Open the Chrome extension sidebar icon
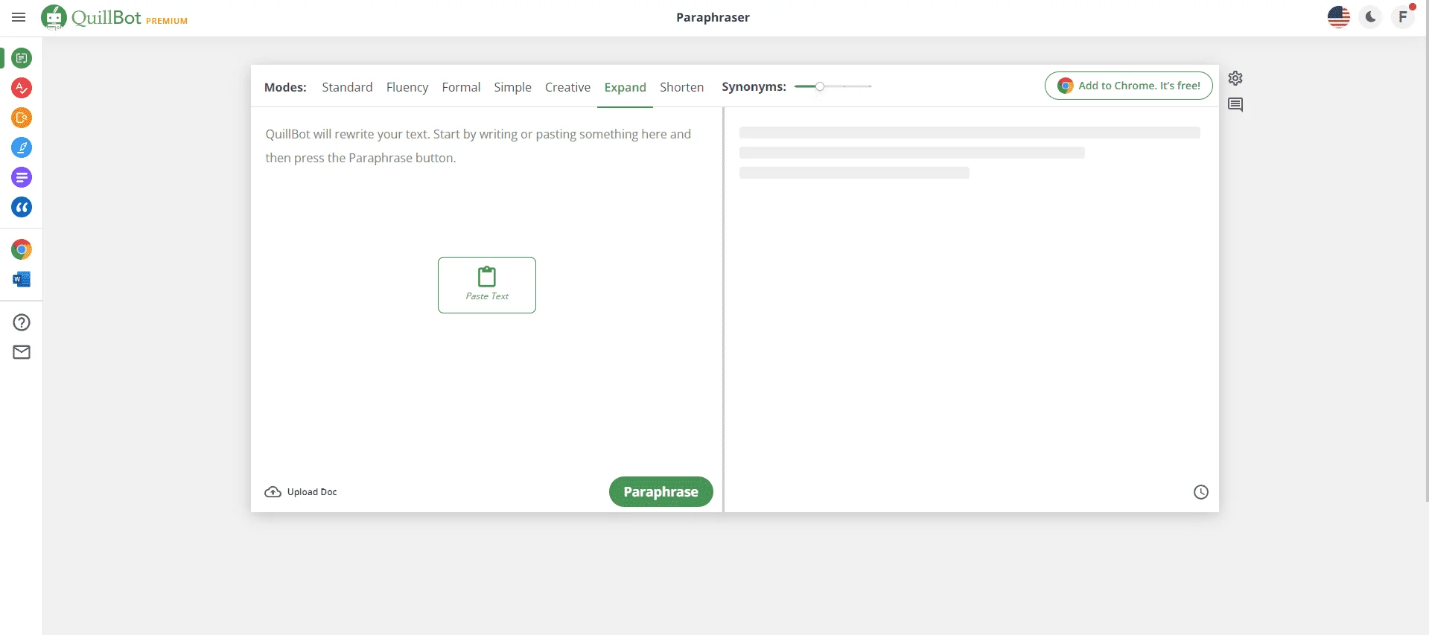This screenshot has height=635, width=1429. click(22, 249)
